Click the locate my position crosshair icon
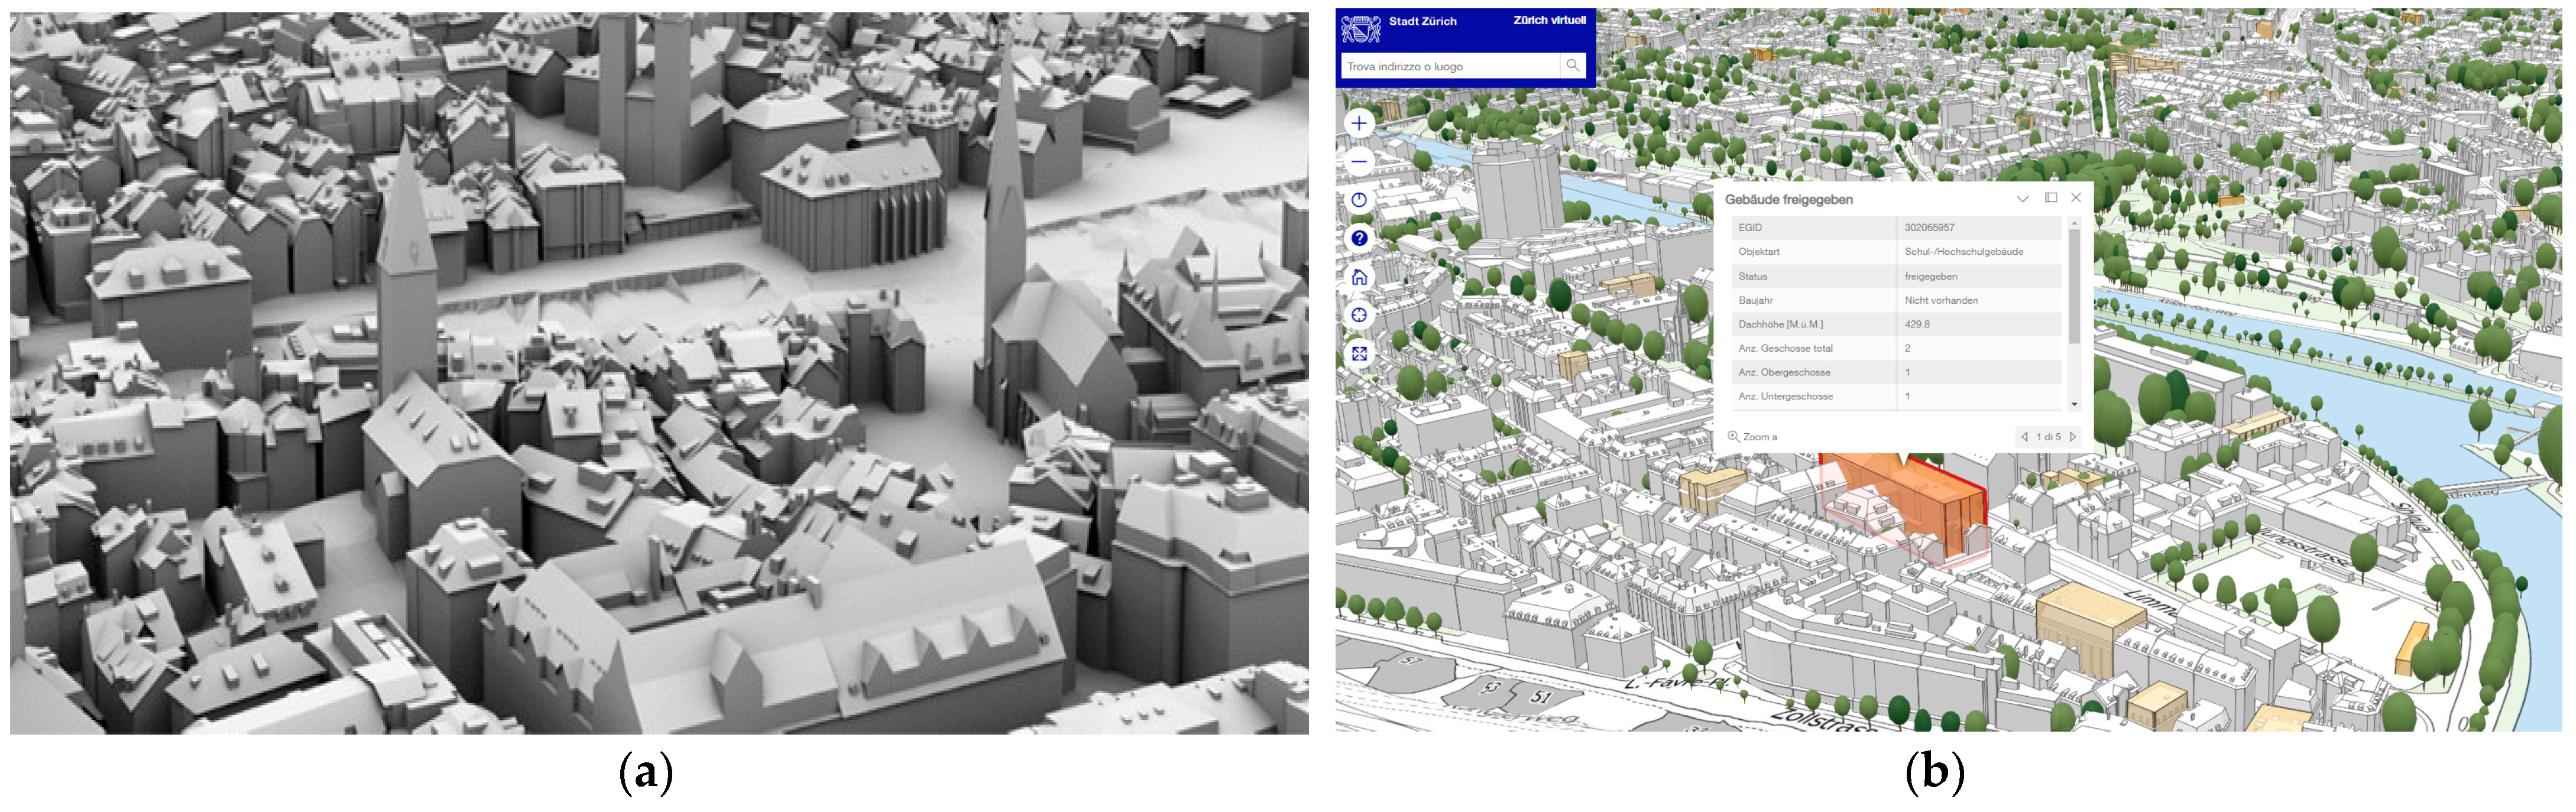Screen dimensions: 2576x812 [1359, 315]
